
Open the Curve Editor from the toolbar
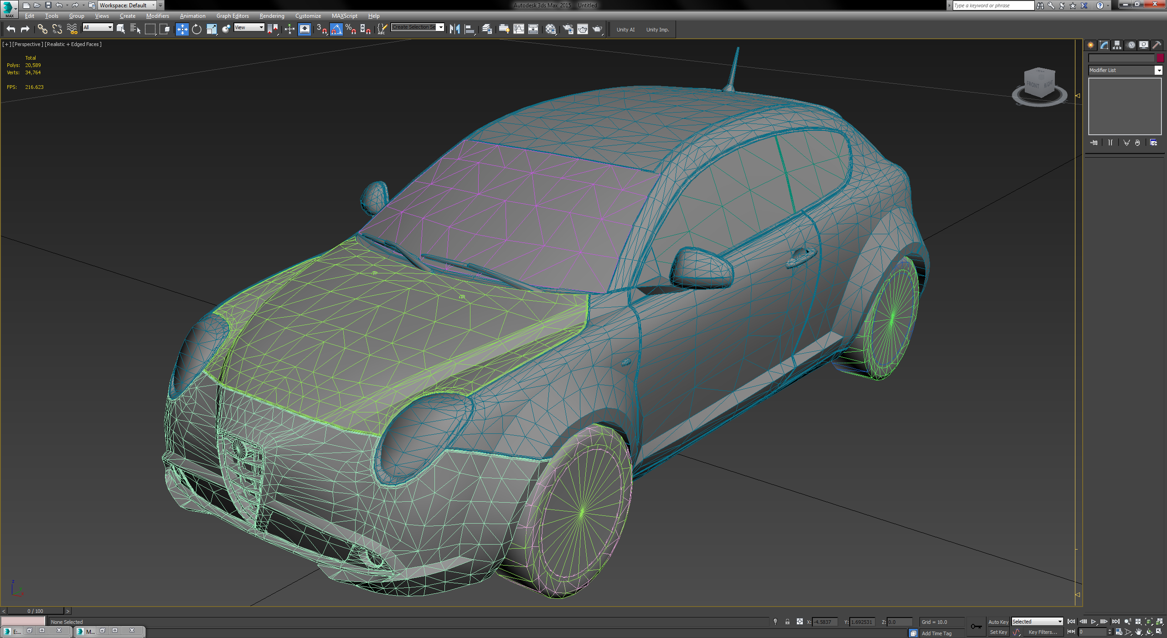coord(519,29)
